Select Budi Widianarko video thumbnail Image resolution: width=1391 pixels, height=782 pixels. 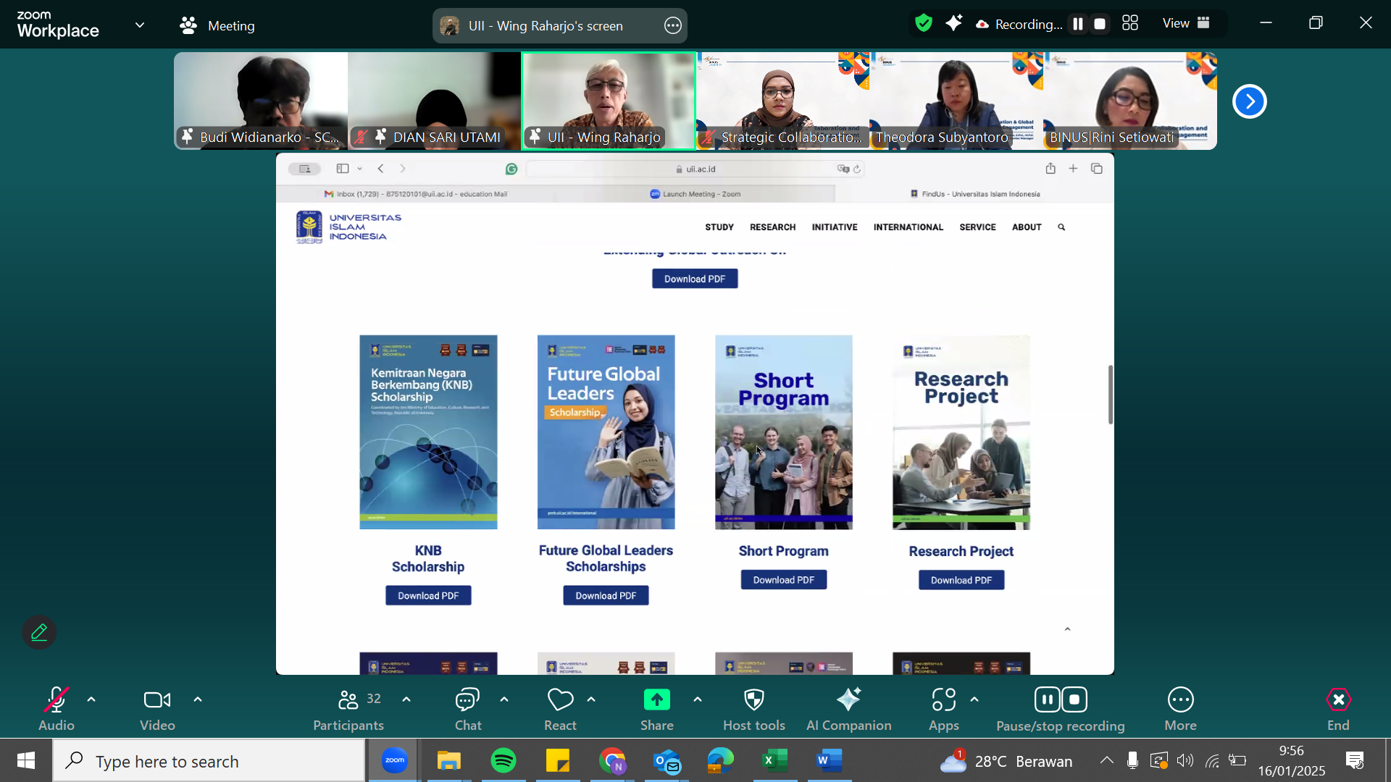tap(261, 101)
